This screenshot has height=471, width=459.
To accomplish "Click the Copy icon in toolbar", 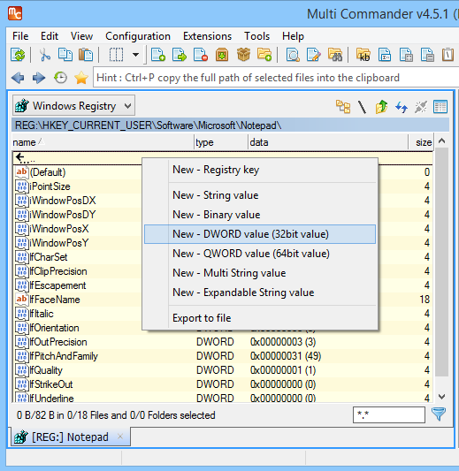I will coord(65,55).
